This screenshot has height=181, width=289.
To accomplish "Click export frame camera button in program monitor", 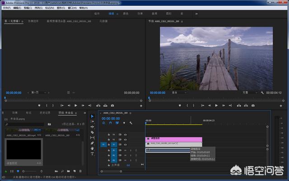I will (253, 105).
